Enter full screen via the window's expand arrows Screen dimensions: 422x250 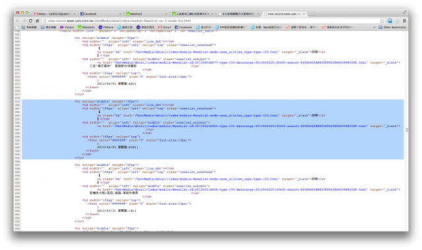[404, 12]
